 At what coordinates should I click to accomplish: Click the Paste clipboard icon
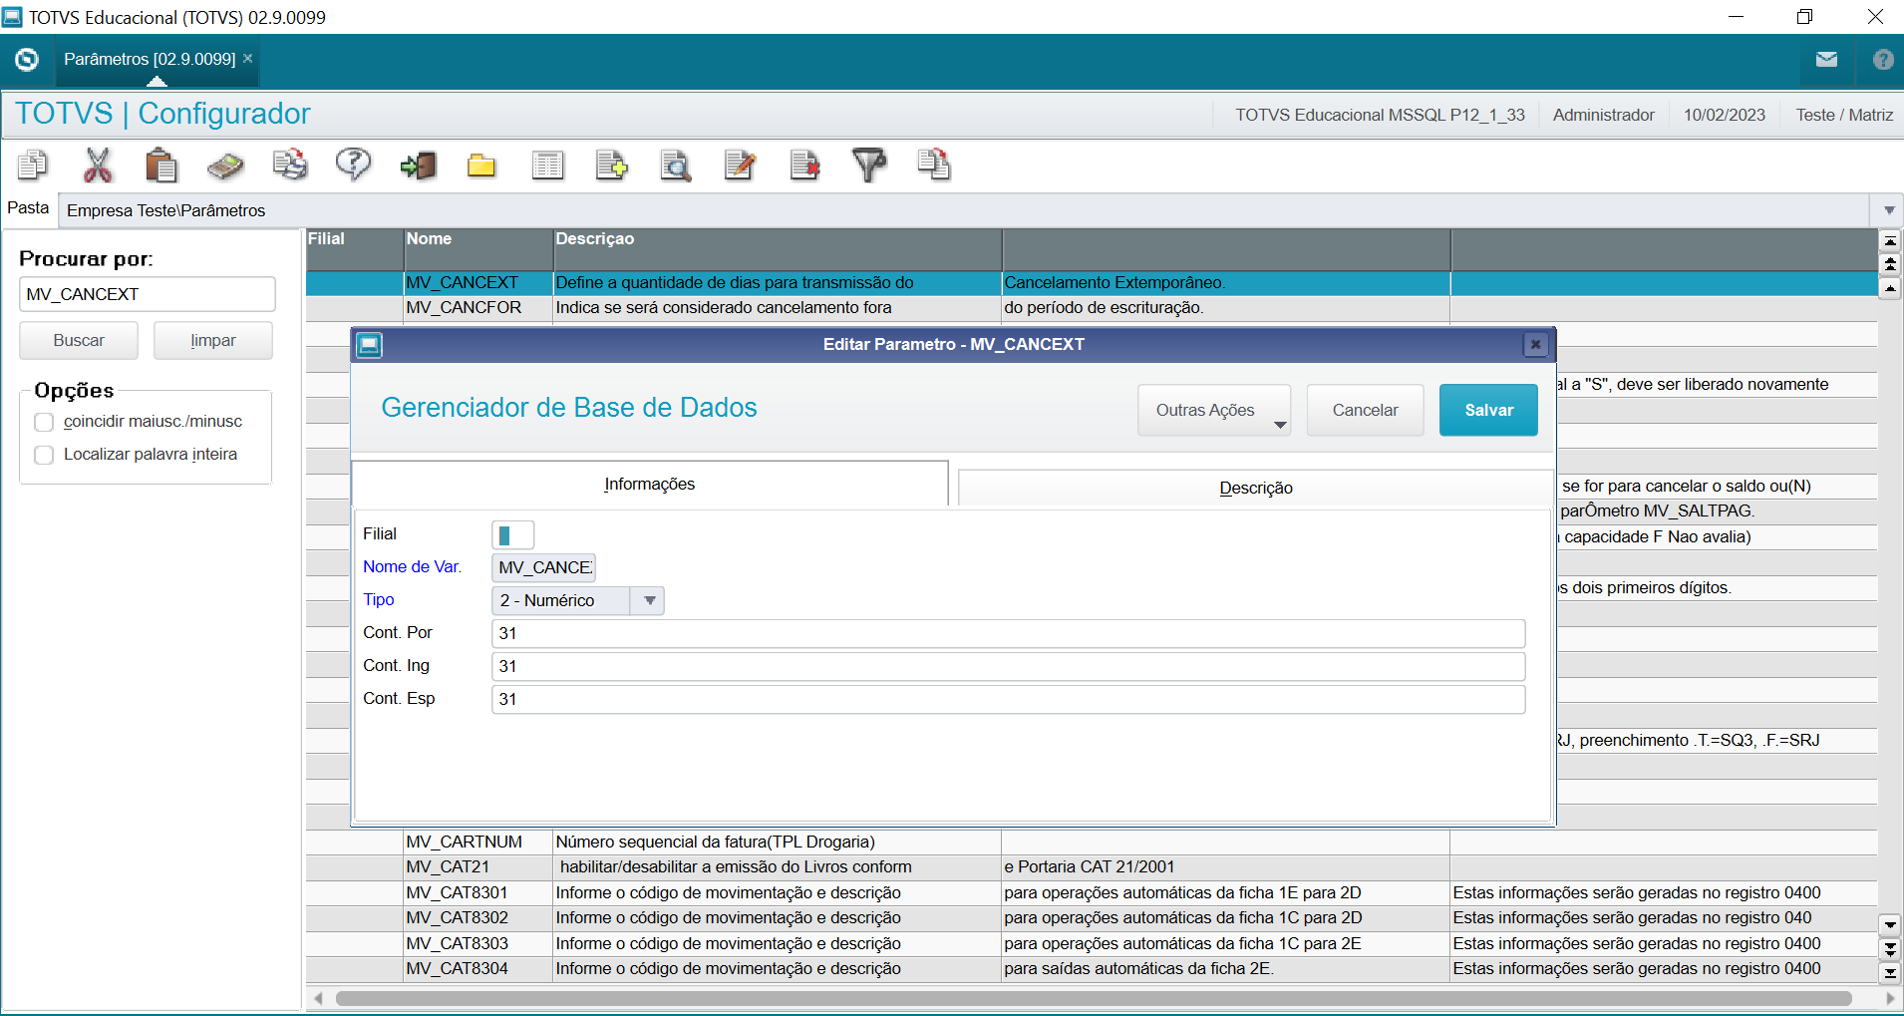(x=161, y=165)
